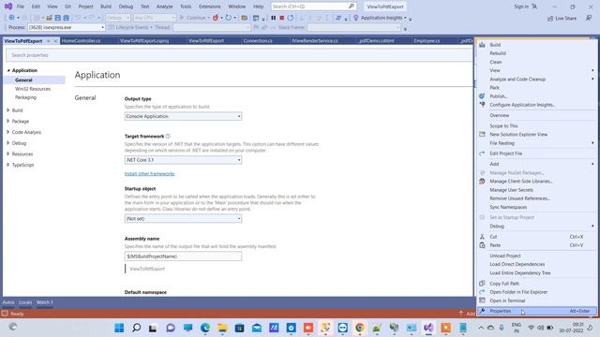Click the Hot Reload flame icon

pos(216,18)
